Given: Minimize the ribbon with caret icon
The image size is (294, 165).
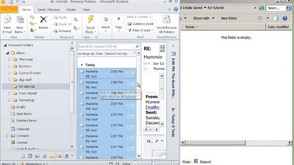Looking at the screenshot, I should [170, 9].
